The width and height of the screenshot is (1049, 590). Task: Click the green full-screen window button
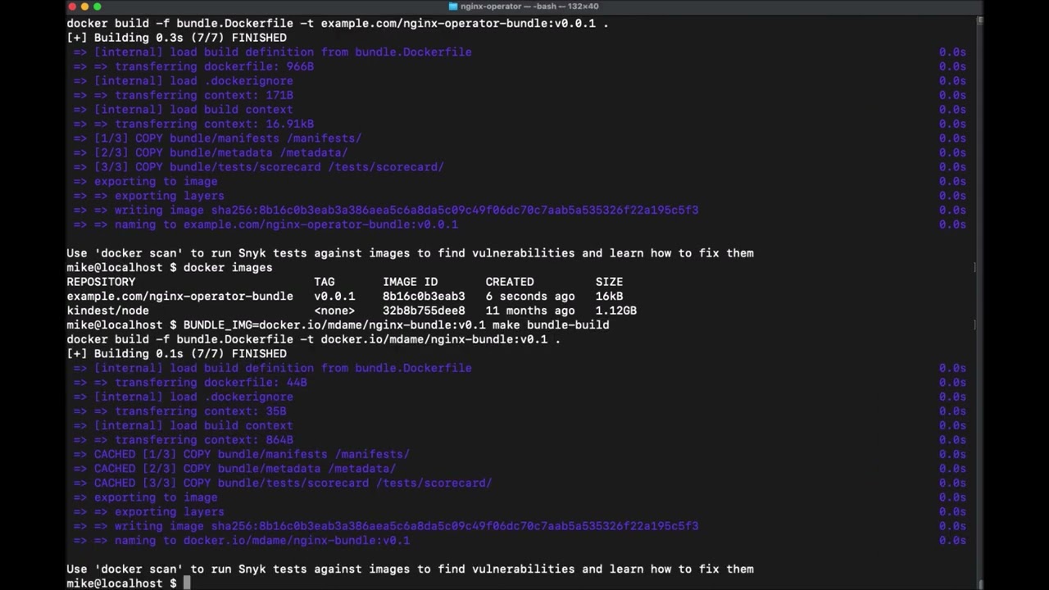tap(97, 7)
